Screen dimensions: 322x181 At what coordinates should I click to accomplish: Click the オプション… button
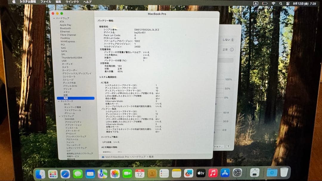pos(218,146)
